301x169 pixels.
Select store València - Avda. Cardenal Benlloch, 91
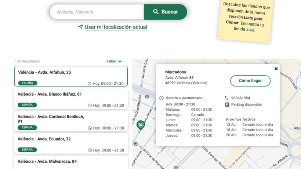point(71,121)
